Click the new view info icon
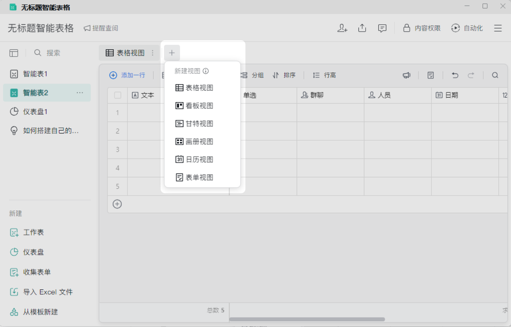This screenshot has height=327, width=511. click(206, 71)
